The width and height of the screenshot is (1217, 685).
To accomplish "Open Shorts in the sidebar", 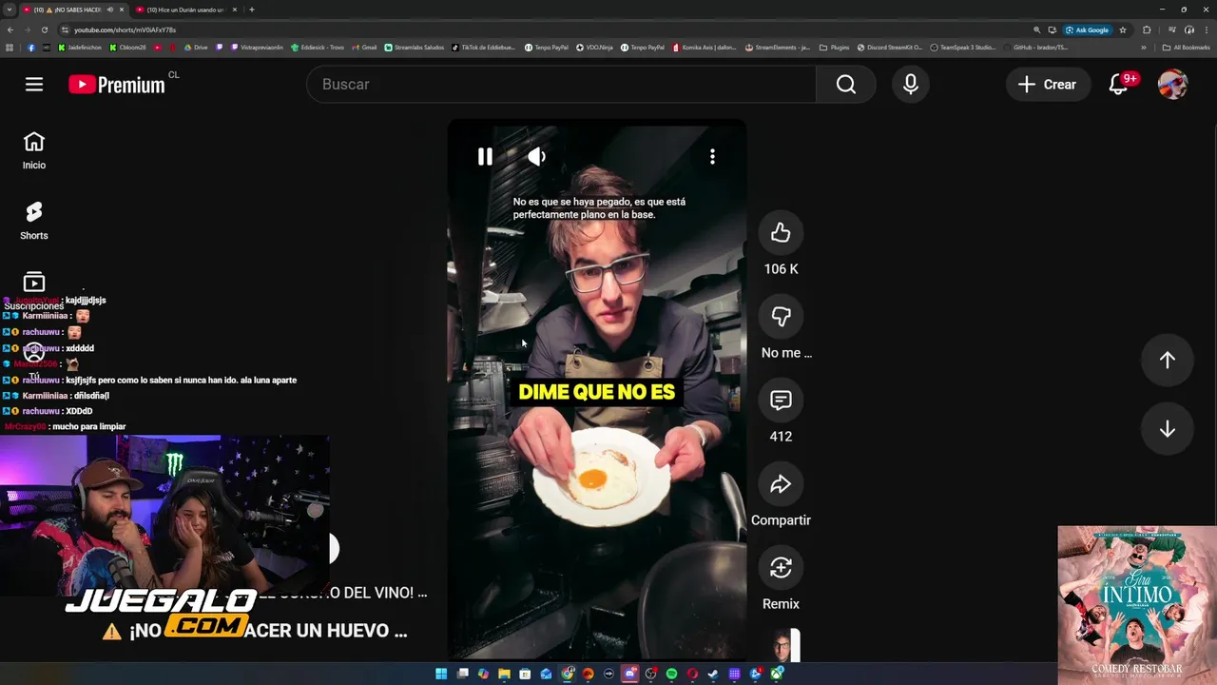I will (34, 221).
